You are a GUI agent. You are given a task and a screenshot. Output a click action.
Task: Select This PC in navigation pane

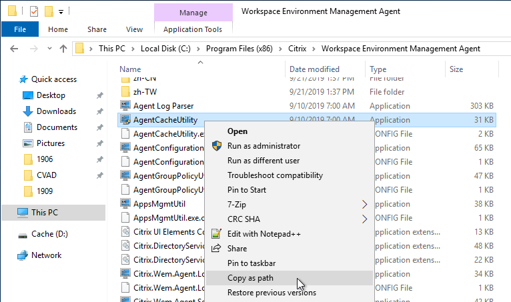click(53, 213)
